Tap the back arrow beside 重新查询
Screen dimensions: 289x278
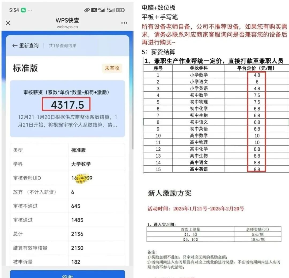[15, 46]
